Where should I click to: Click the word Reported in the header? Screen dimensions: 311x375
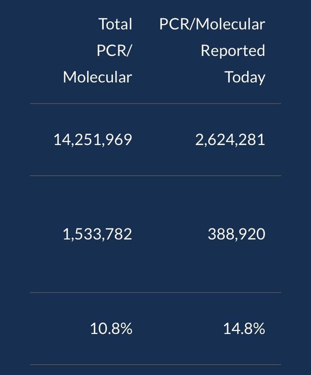tap(233, 51)
